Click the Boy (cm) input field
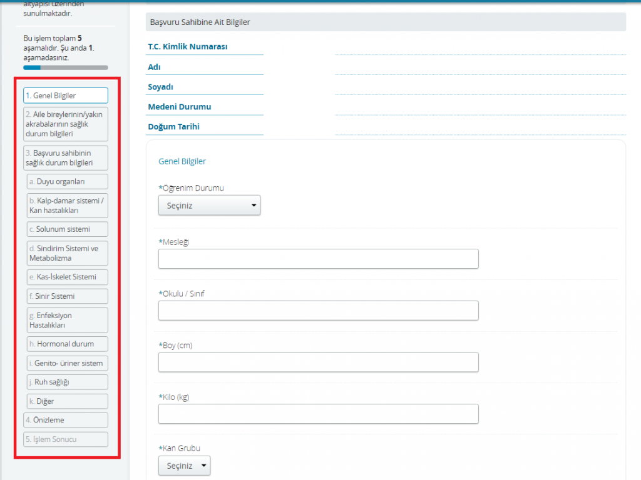641x480 pixels. click(x=318, y=362)
